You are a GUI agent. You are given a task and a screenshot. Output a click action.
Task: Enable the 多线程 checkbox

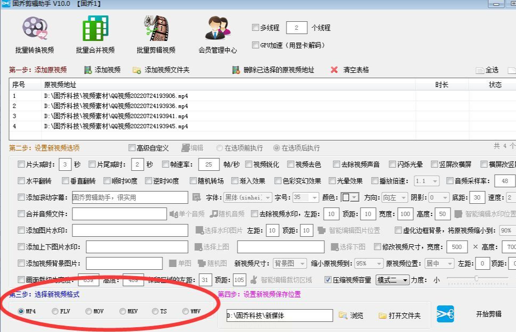pyautogui.click(x=256, y=27)
